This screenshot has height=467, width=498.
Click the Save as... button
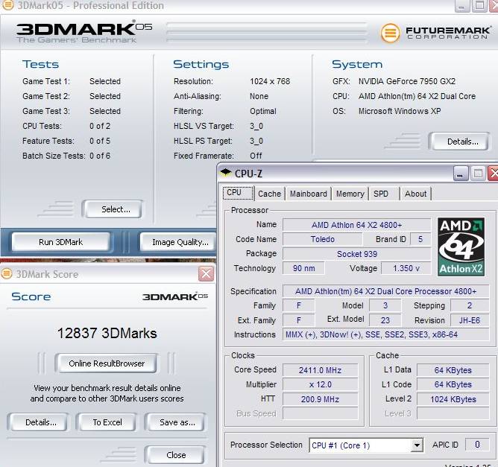[x=175, y=422]
